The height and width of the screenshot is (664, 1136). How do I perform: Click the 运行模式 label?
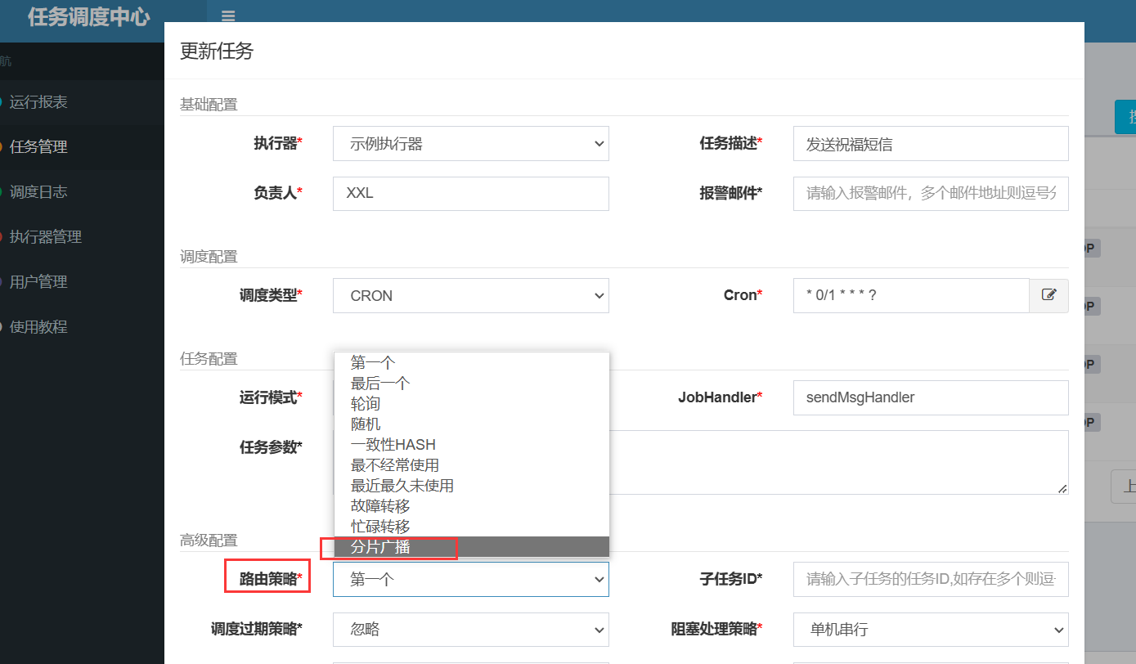pyautogui.click(x=271, y=397)
